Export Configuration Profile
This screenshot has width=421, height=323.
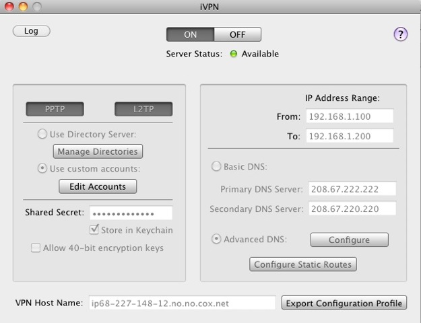[344, 303]
